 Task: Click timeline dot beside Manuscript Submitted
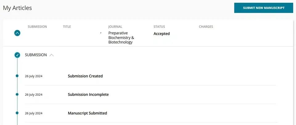point(17,113)
